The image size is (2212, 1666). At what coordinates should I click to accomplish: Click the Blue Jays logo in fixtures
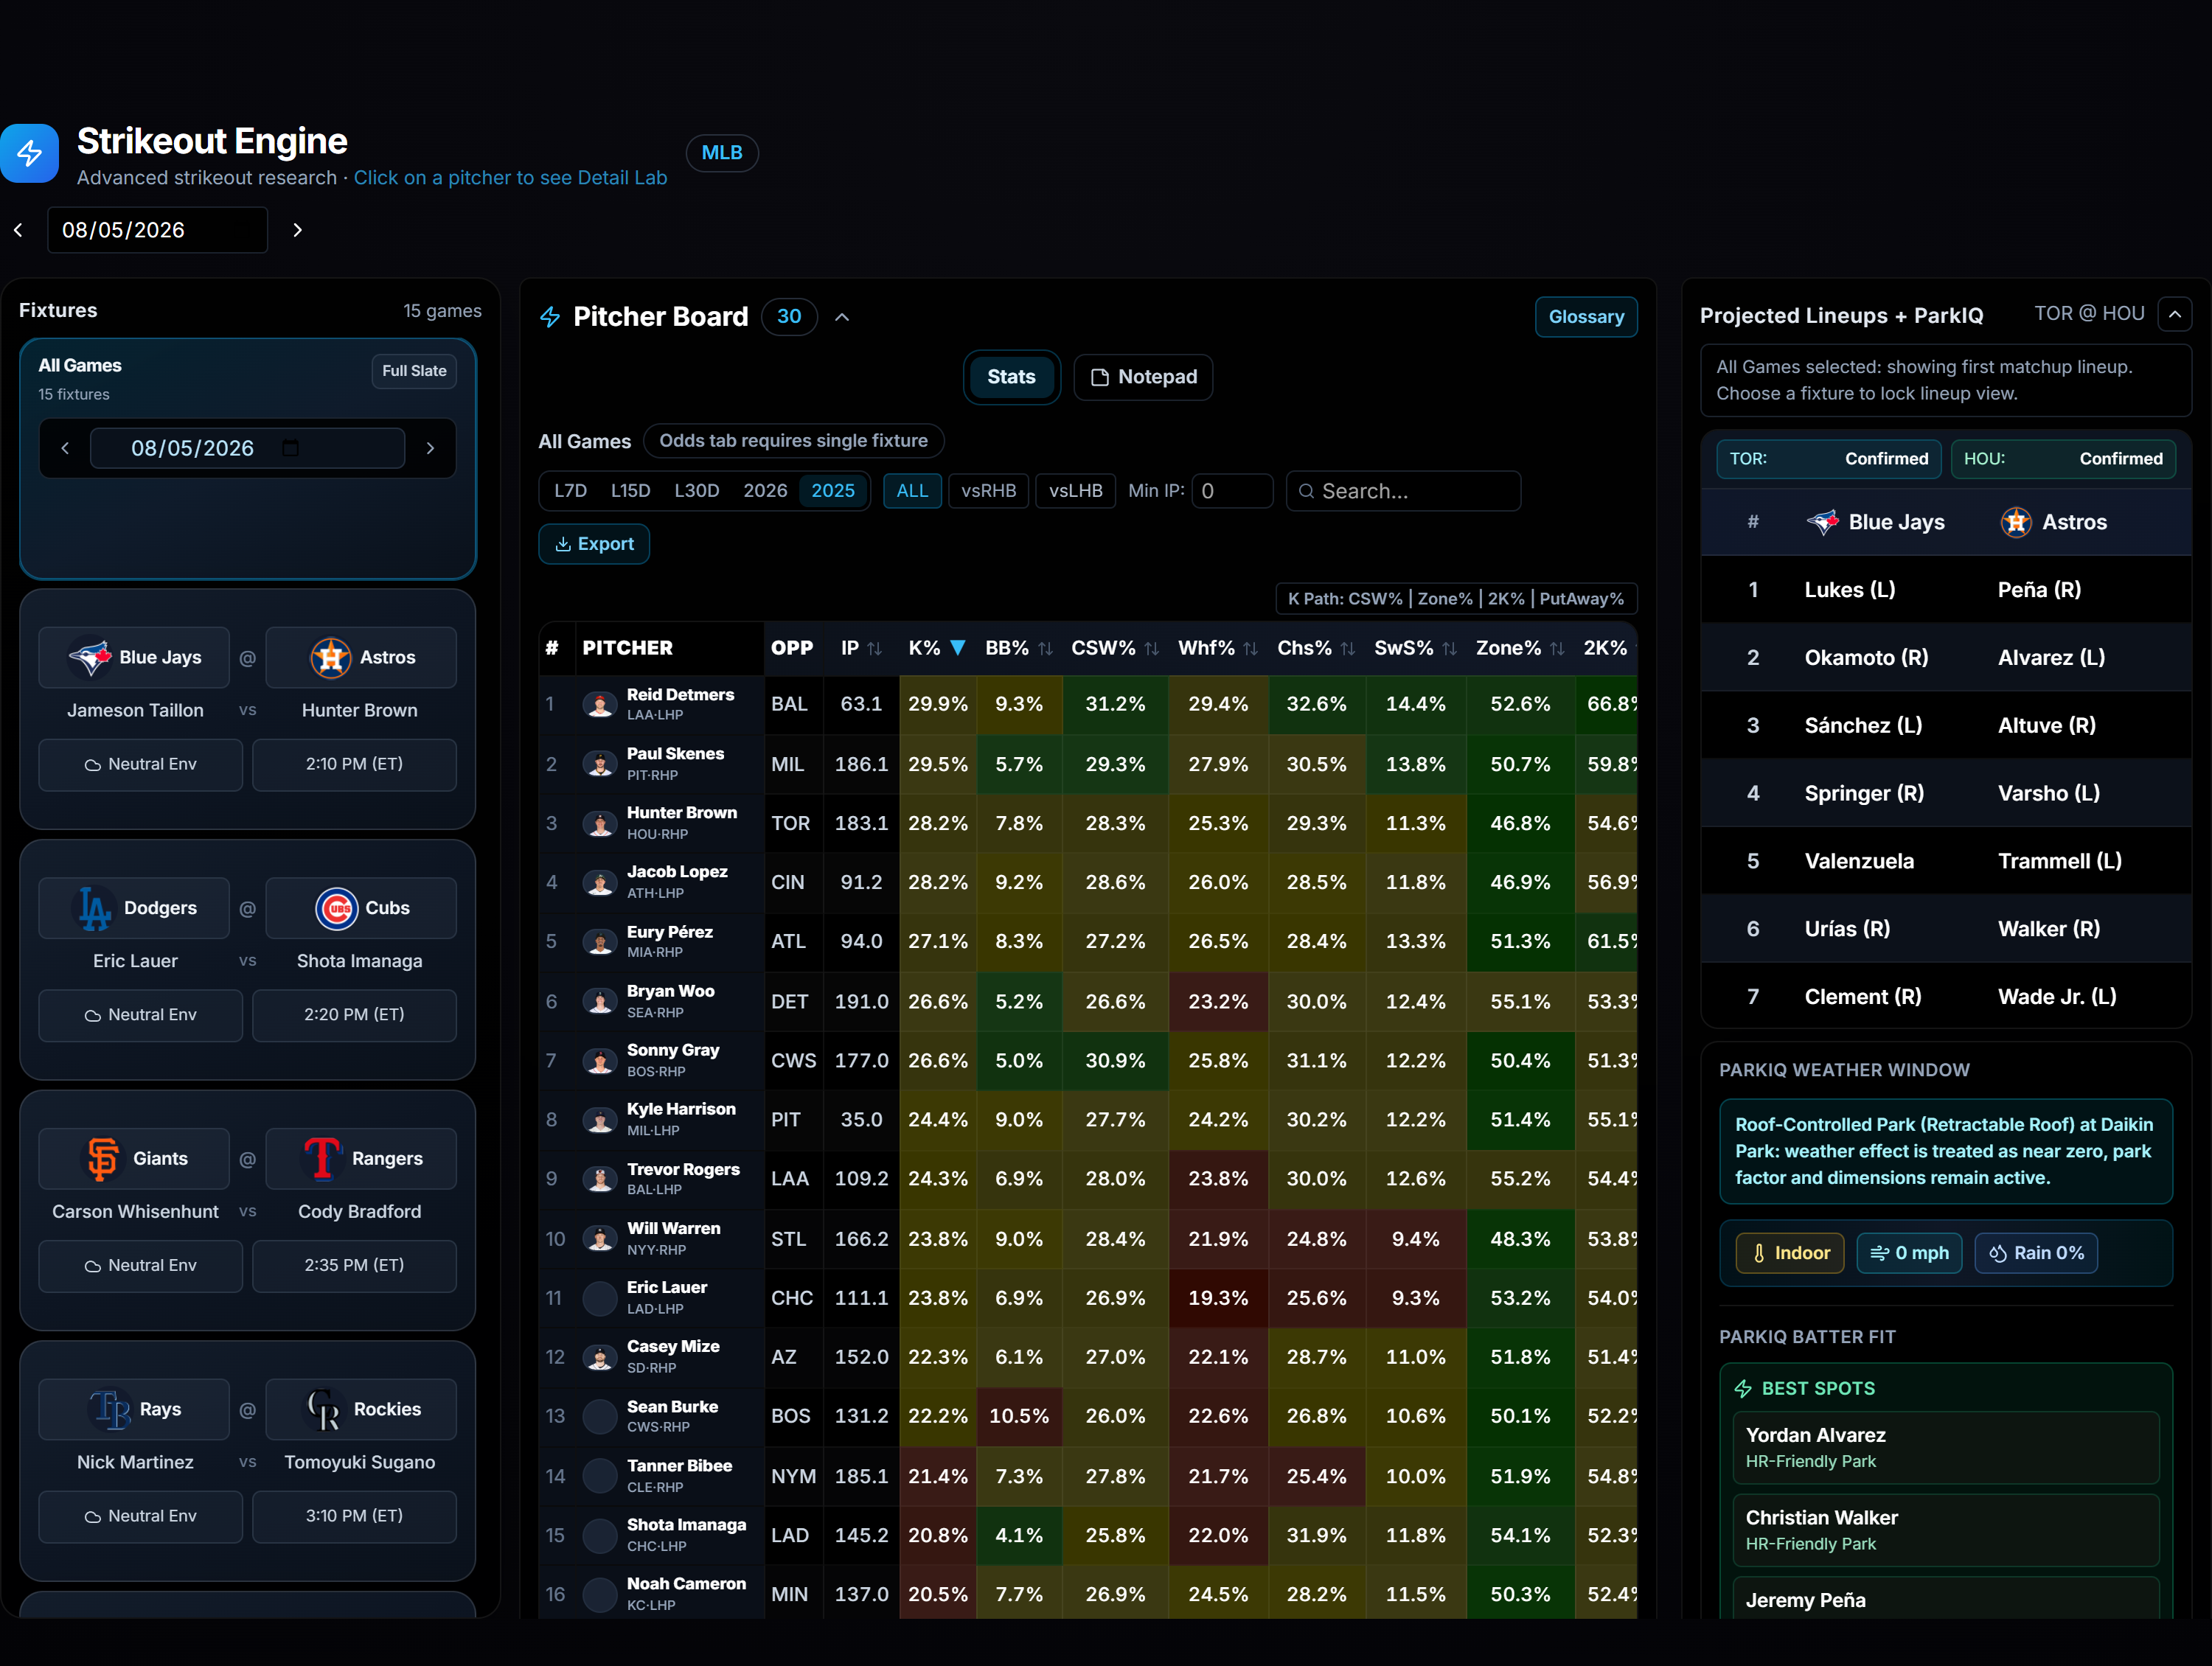[x=90, y=657]
